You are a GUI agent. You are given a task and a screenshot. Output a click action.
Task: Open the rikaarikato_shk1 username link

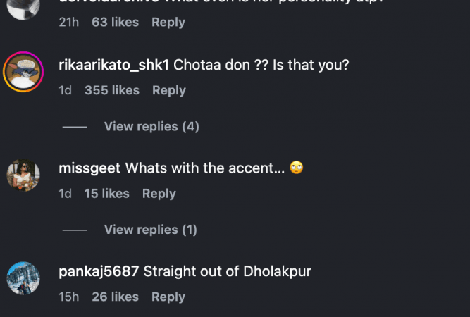(114, 66)
